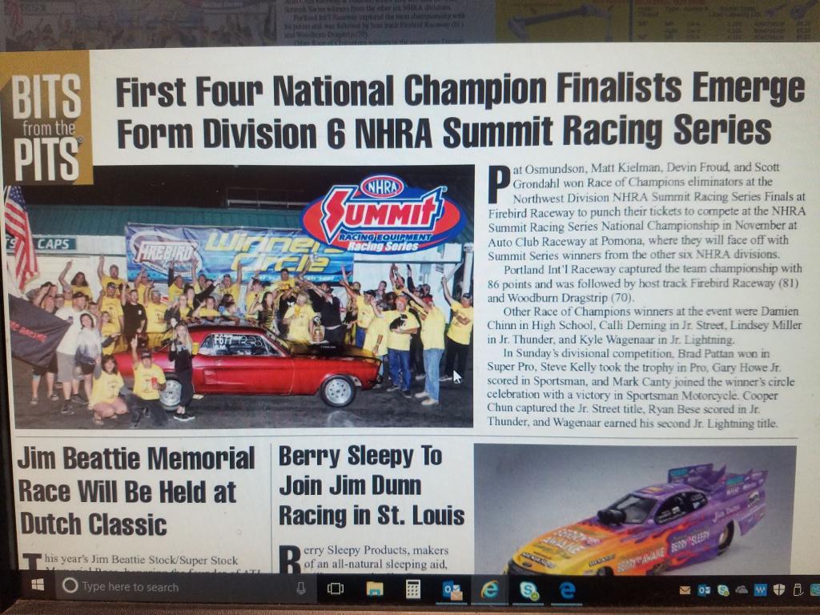
Task: Open Task View from the taskbar
Action: coord(335,589)
